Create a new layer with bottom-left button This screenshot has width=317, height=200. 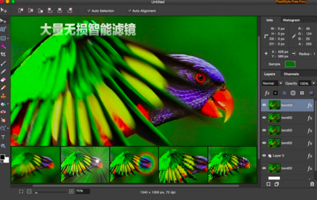point(269,184)
